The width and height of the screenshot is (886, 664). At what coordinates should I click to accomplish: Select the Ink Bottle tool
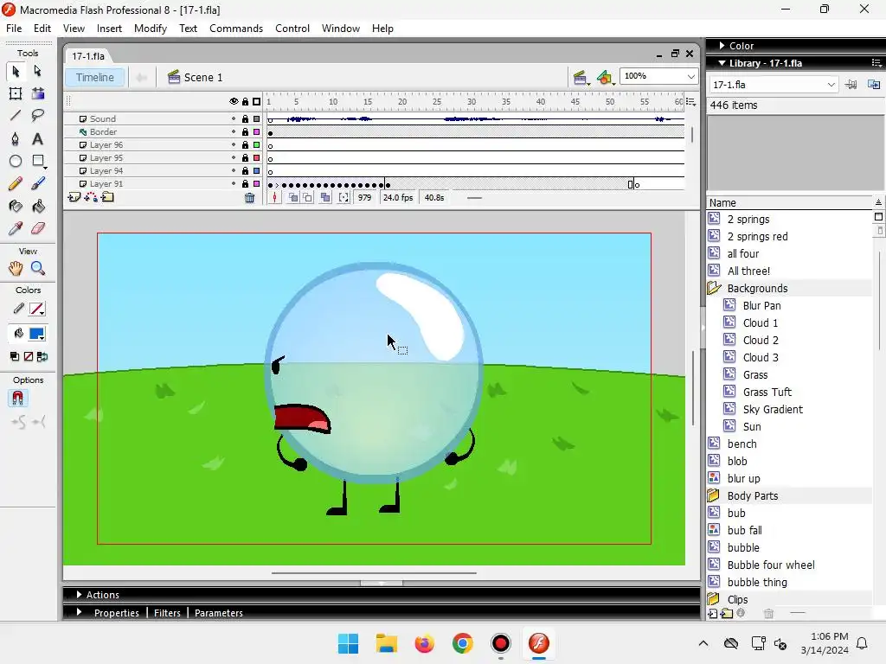pyautogui.click(x=16, y=206)
